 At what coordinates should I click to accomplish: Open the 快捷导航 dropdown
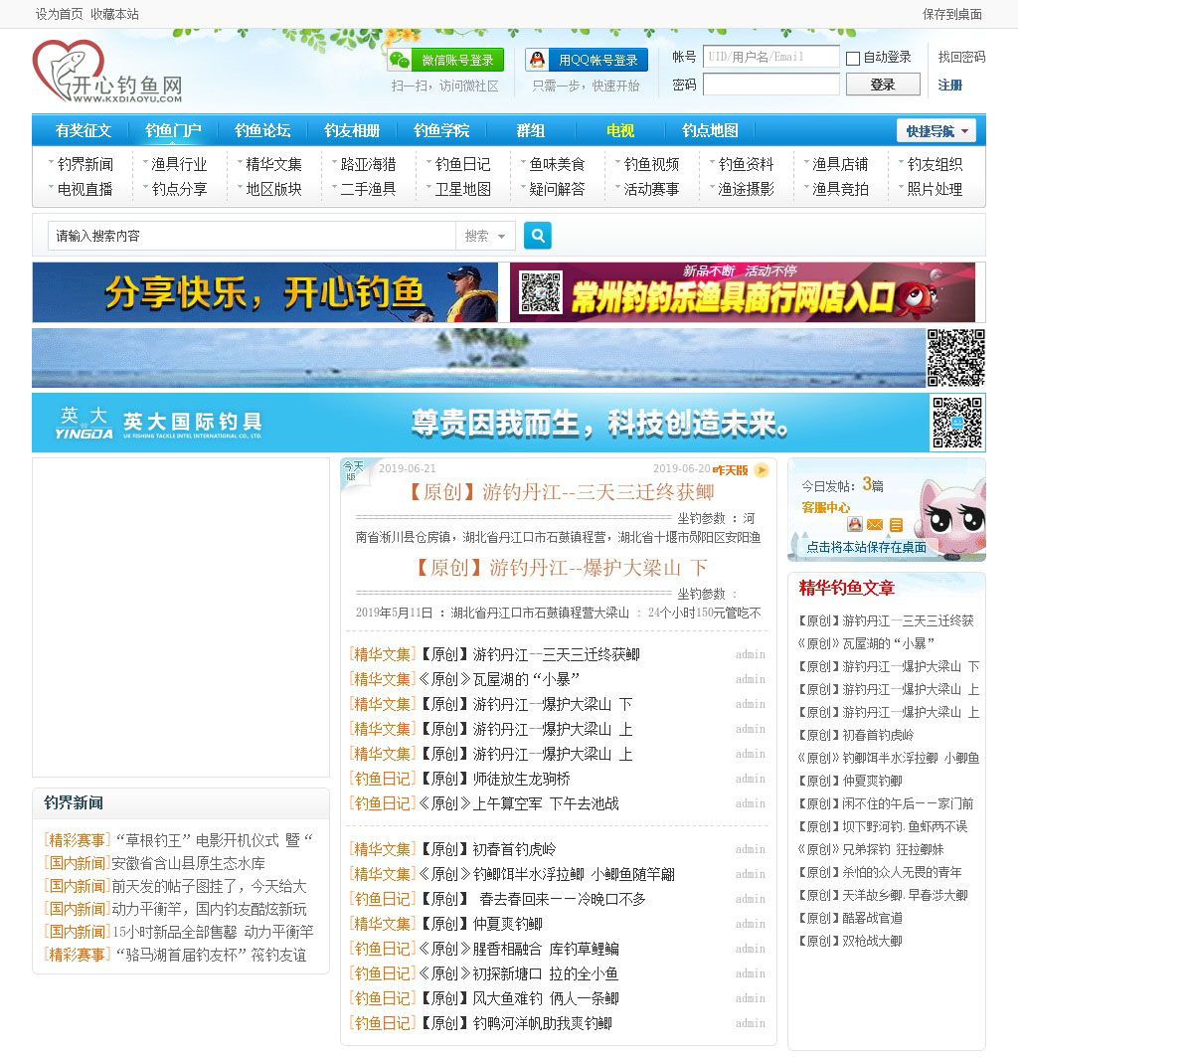pos(936,131)
